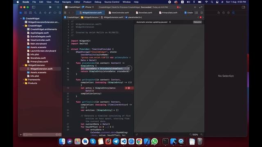Open the Project navigator folder icon
The image size is (262, 147).
(x=21, y=13)
